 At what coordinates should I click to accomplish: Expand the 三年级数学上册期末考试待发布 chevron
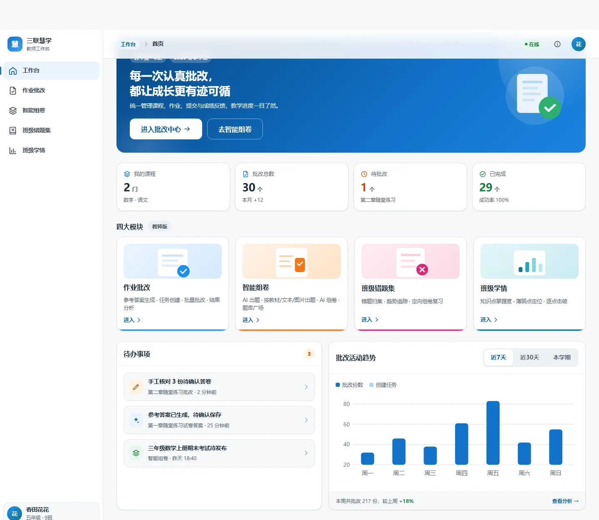click(x=306, y=453)
